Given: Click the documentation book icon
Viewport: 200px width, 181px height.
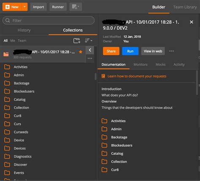Looking at the screenshot, I should point(103,76).
